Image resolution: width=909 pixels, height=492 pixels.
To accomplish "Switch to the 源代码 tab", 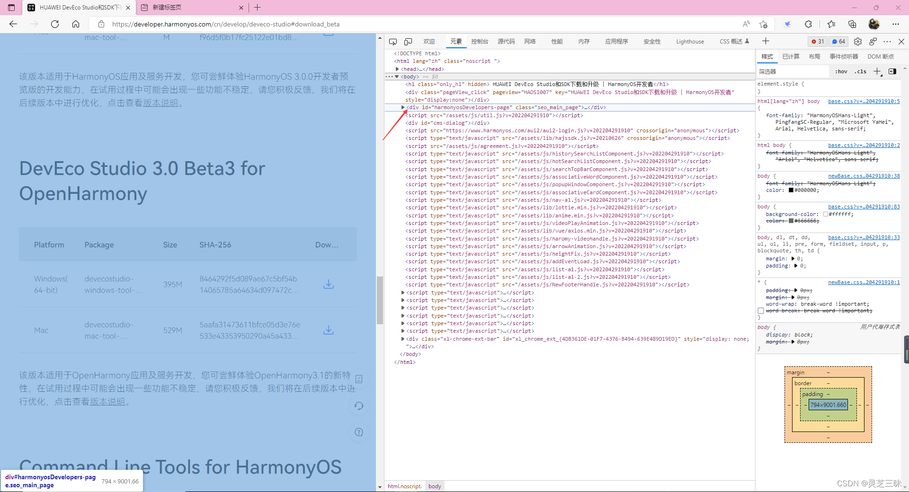I will point(506,42).
